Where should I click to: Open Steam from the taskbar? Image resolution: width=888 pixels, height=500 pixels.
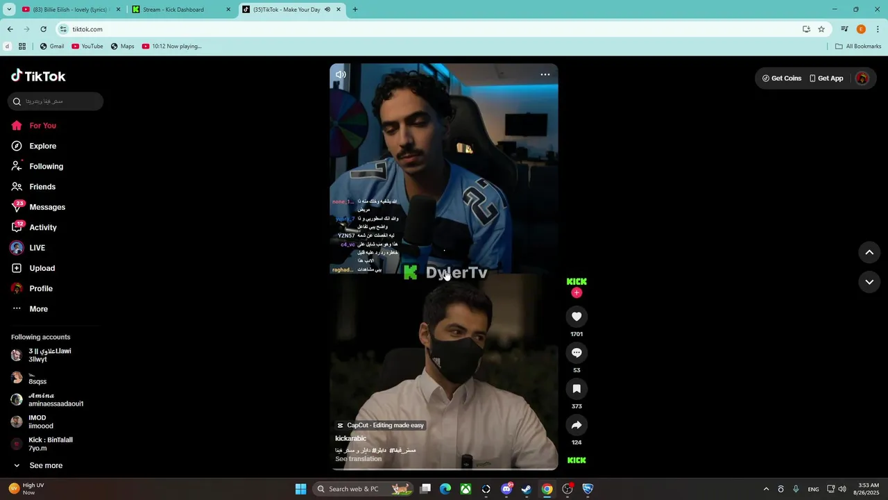(x=527, y=489)
